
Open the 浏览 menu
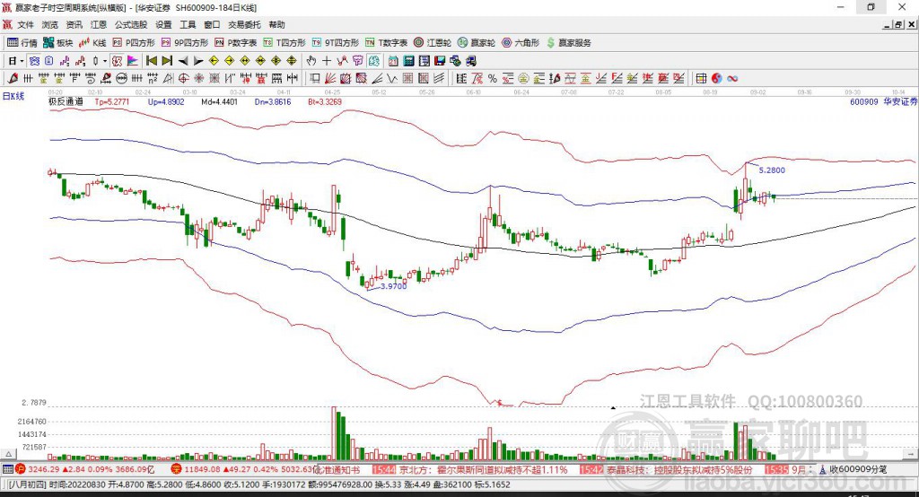(50, 24)
